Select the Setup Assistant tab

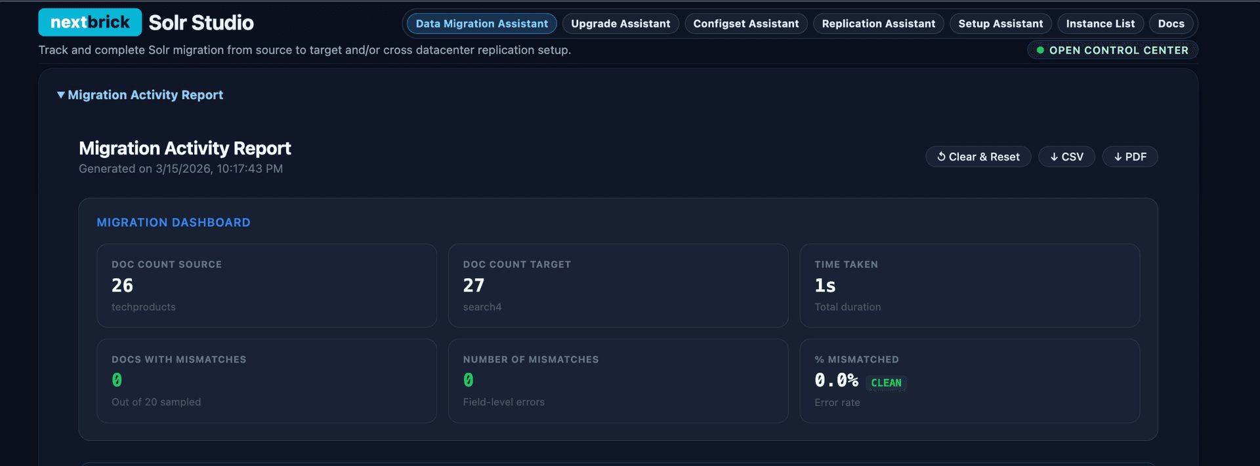pyautogui.click(x=1001, y=24)
